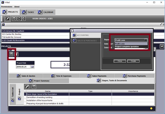Open the Permissions menu

pyautogui.click(x=7, y=7)
